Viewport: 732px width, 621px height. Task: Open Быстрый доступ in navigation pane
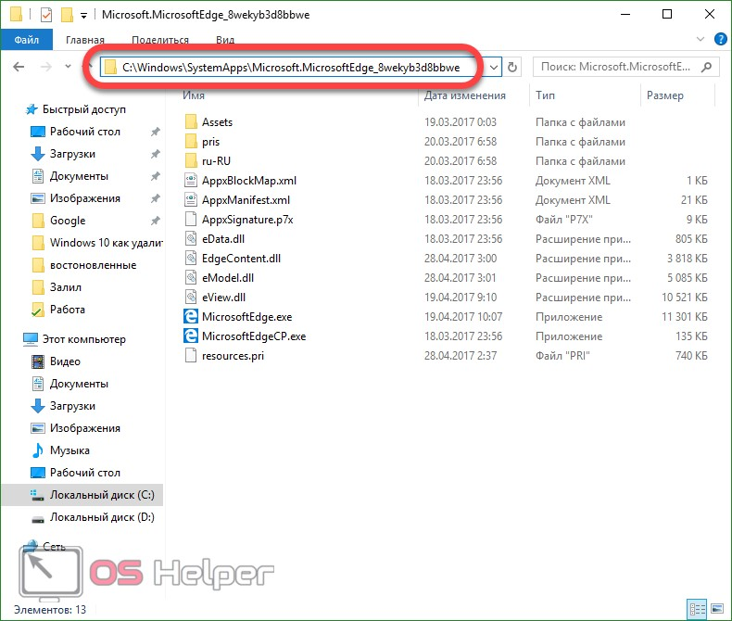(x=84, y=109)
